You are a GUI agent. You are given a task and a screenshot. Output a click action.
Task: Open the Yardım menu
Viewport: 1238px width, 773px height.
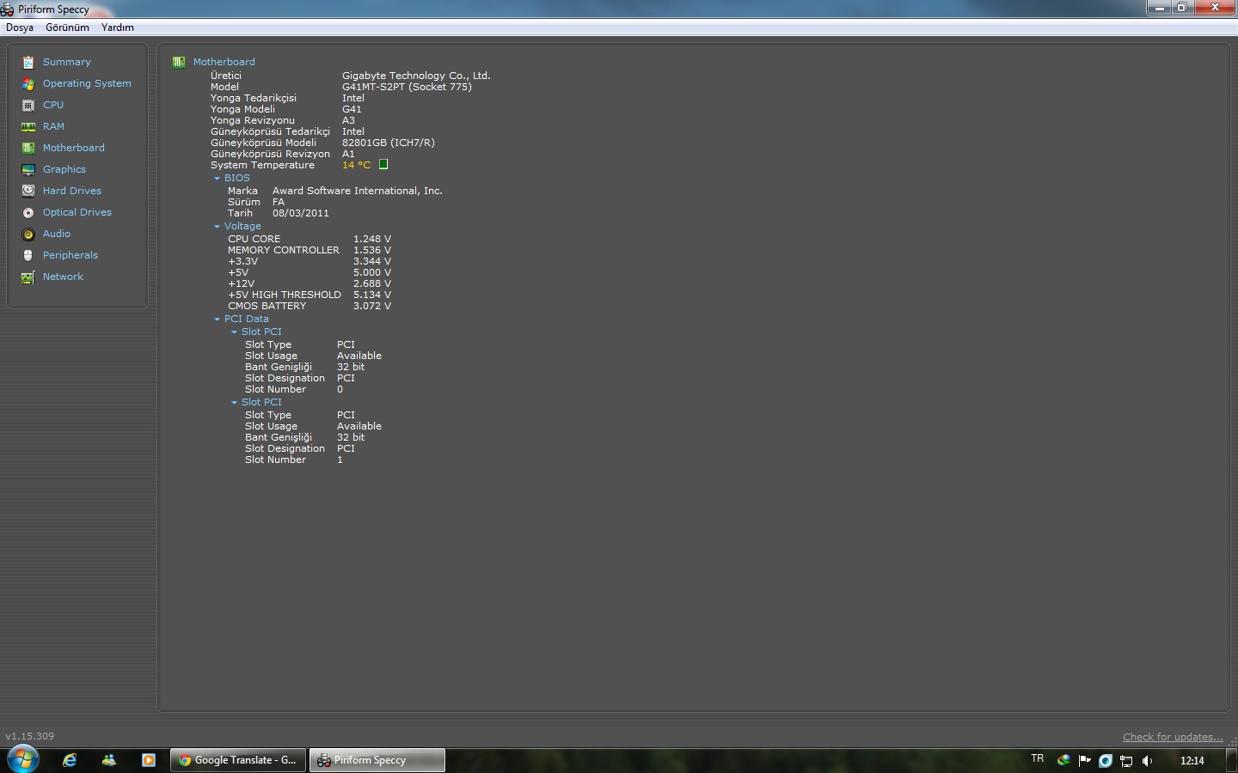click(118, 27)
